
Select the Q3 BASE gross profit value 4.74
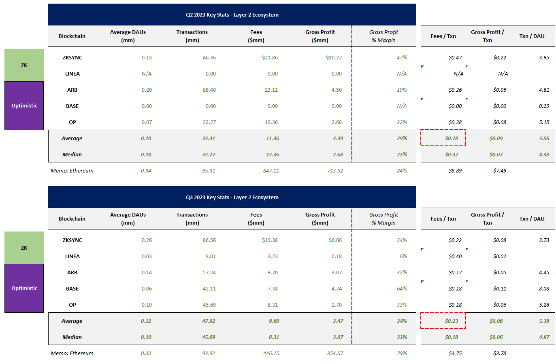click(x=337, y=288)
